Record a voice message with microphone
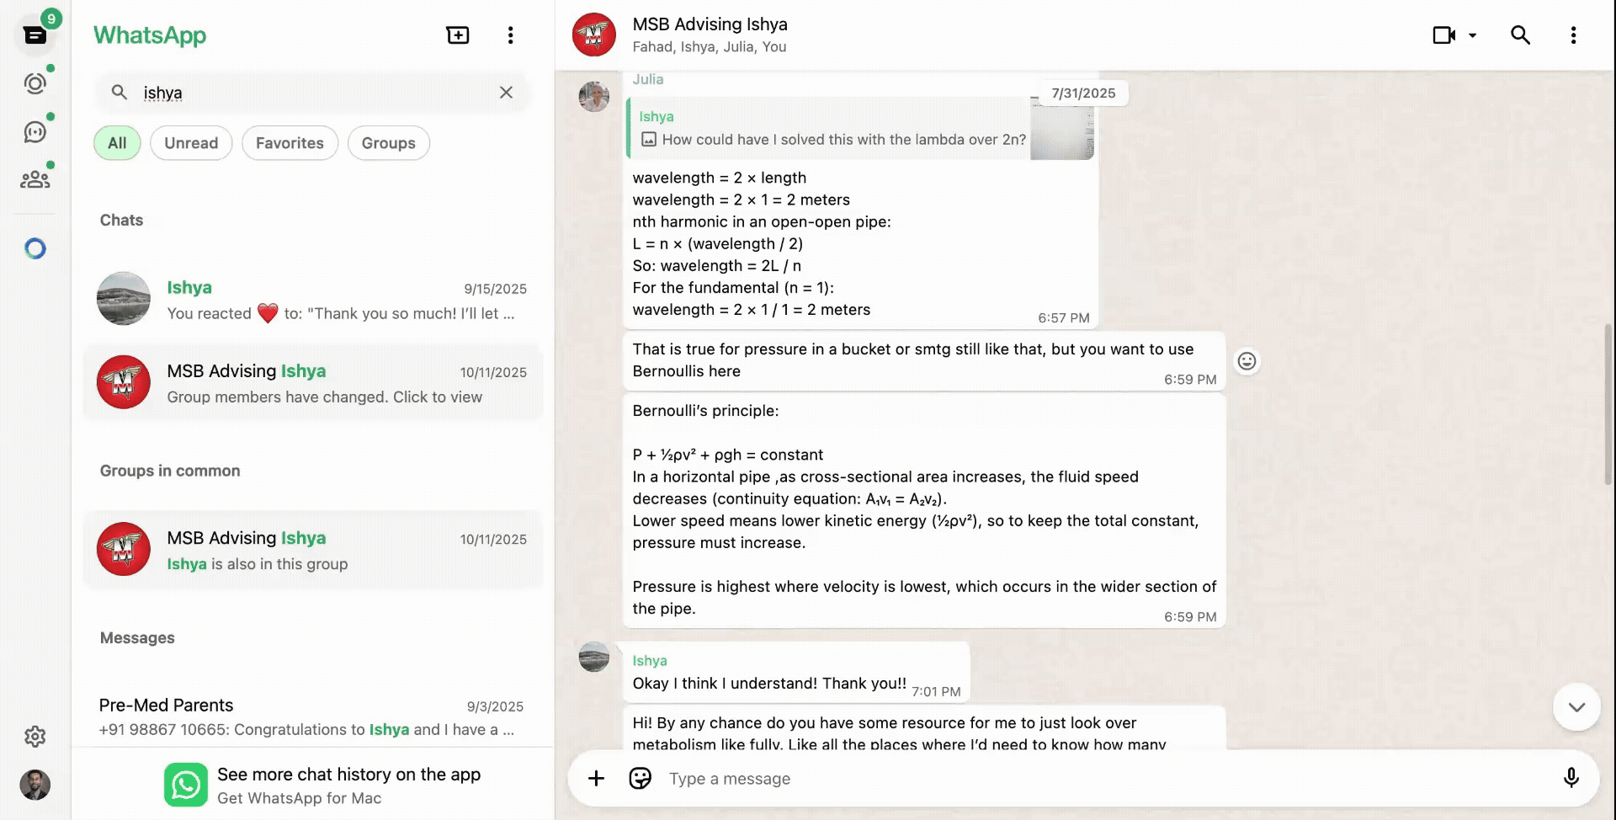 point(1571,779)
